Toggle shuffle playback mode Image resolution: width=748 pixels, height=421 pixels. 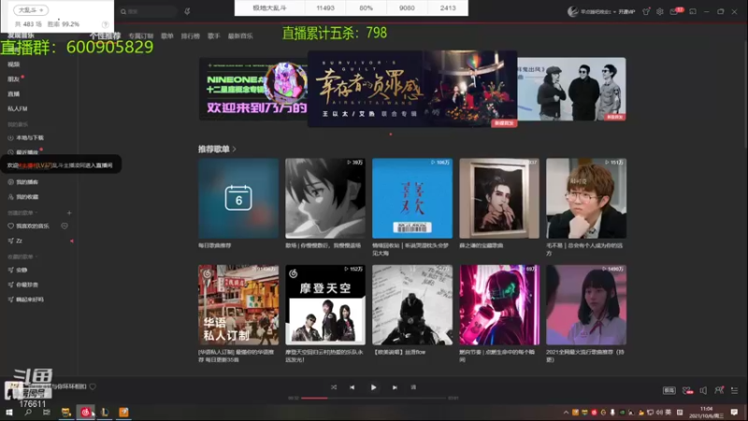click(334, 387)
